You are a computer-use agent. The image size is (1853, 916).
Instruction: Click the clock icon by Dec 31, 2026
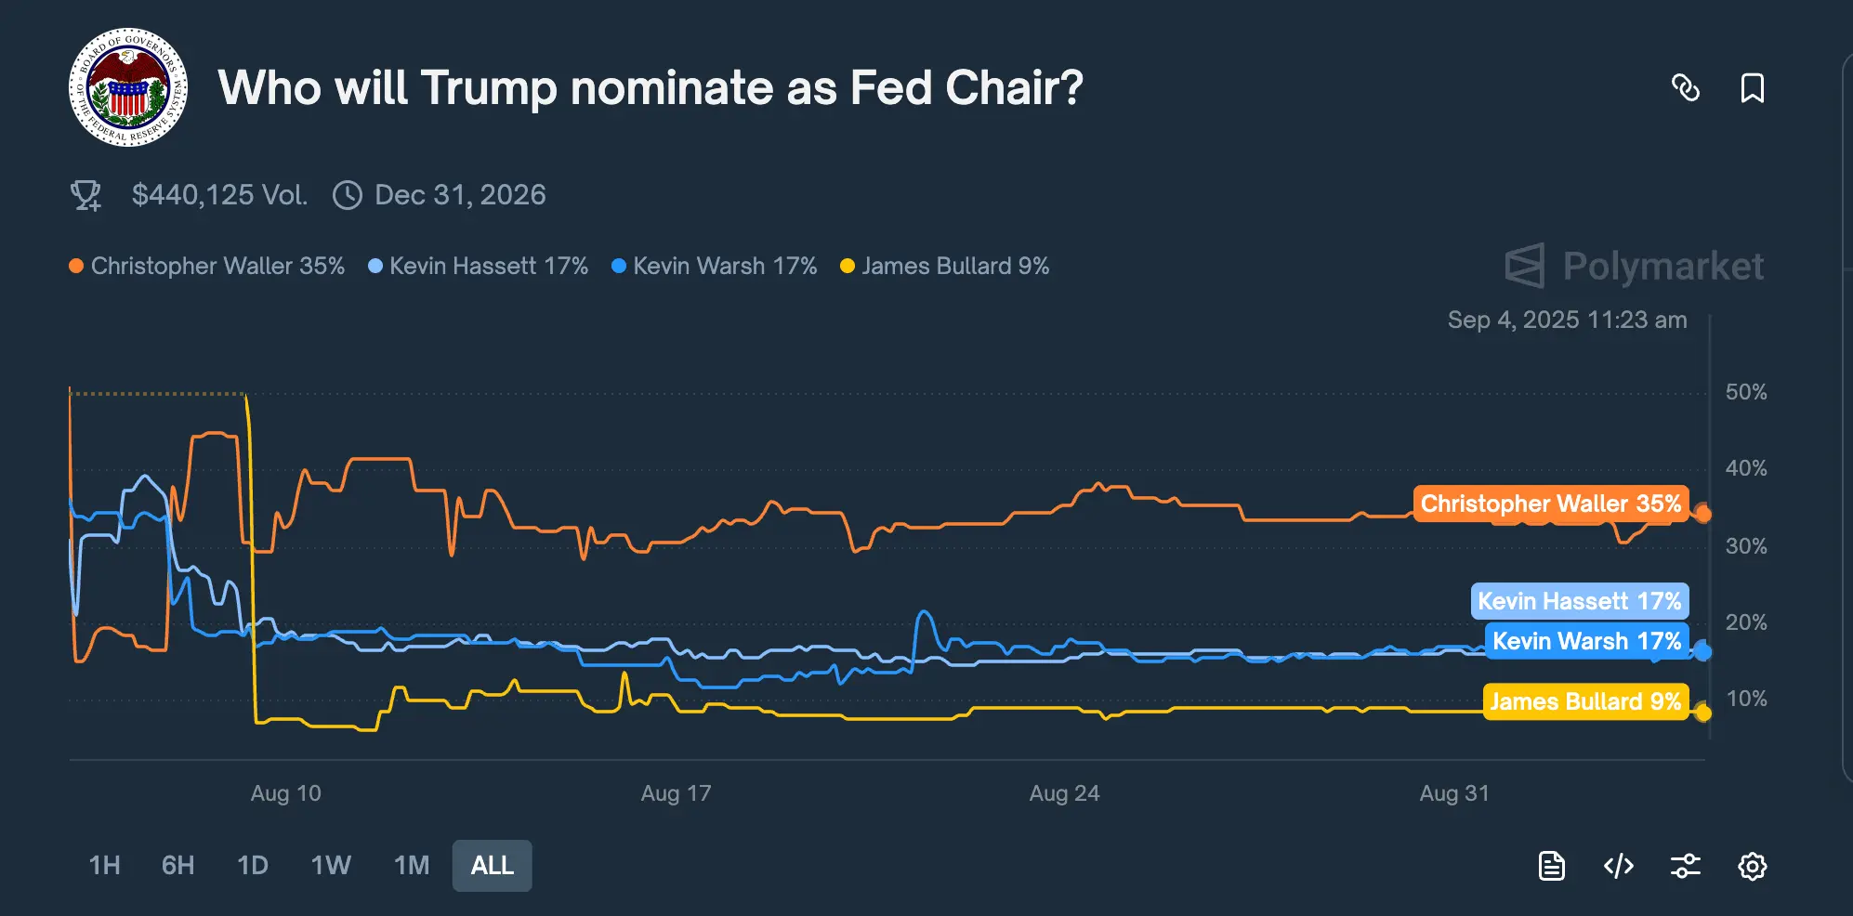click(x=347, y=195)
